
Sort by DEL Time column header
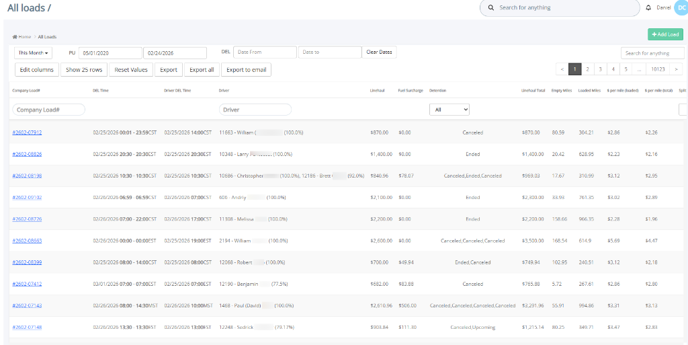click(x=101, y=90)
